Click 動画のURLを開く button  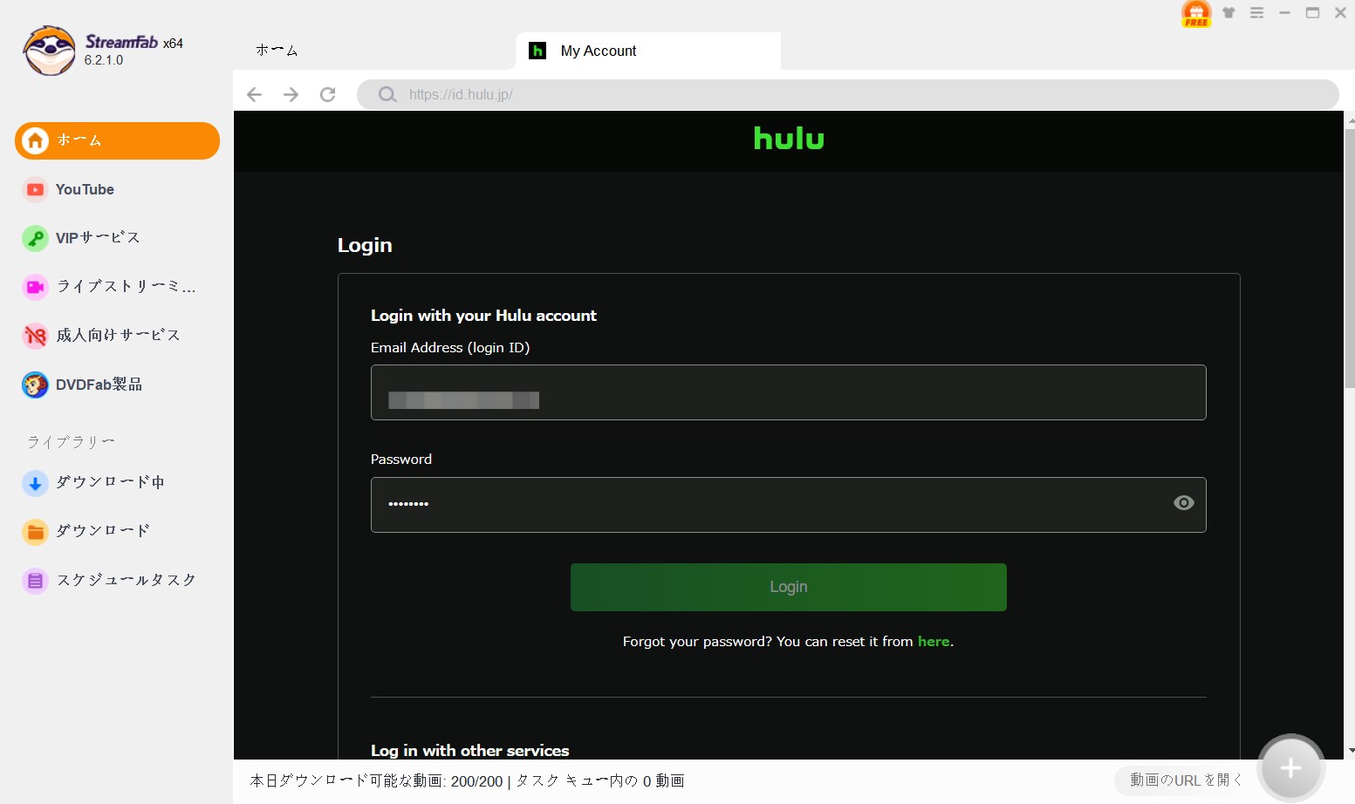pyautogui.click(x=1186, y=780)
